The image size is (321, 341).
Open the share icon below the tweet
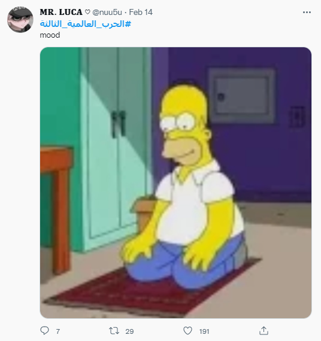264,331
